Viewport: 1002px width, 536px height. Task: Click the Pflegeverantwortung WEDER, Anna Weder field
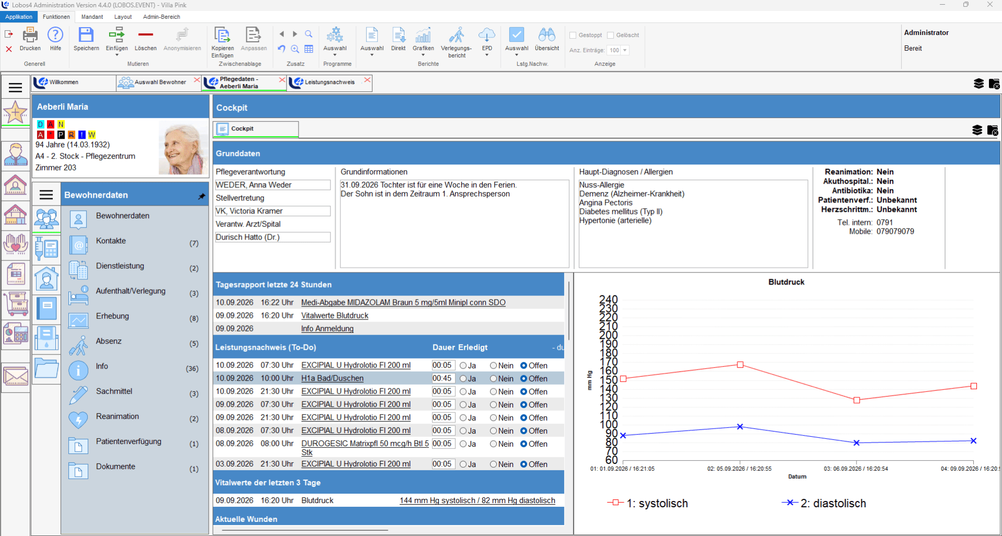(273, 185)
